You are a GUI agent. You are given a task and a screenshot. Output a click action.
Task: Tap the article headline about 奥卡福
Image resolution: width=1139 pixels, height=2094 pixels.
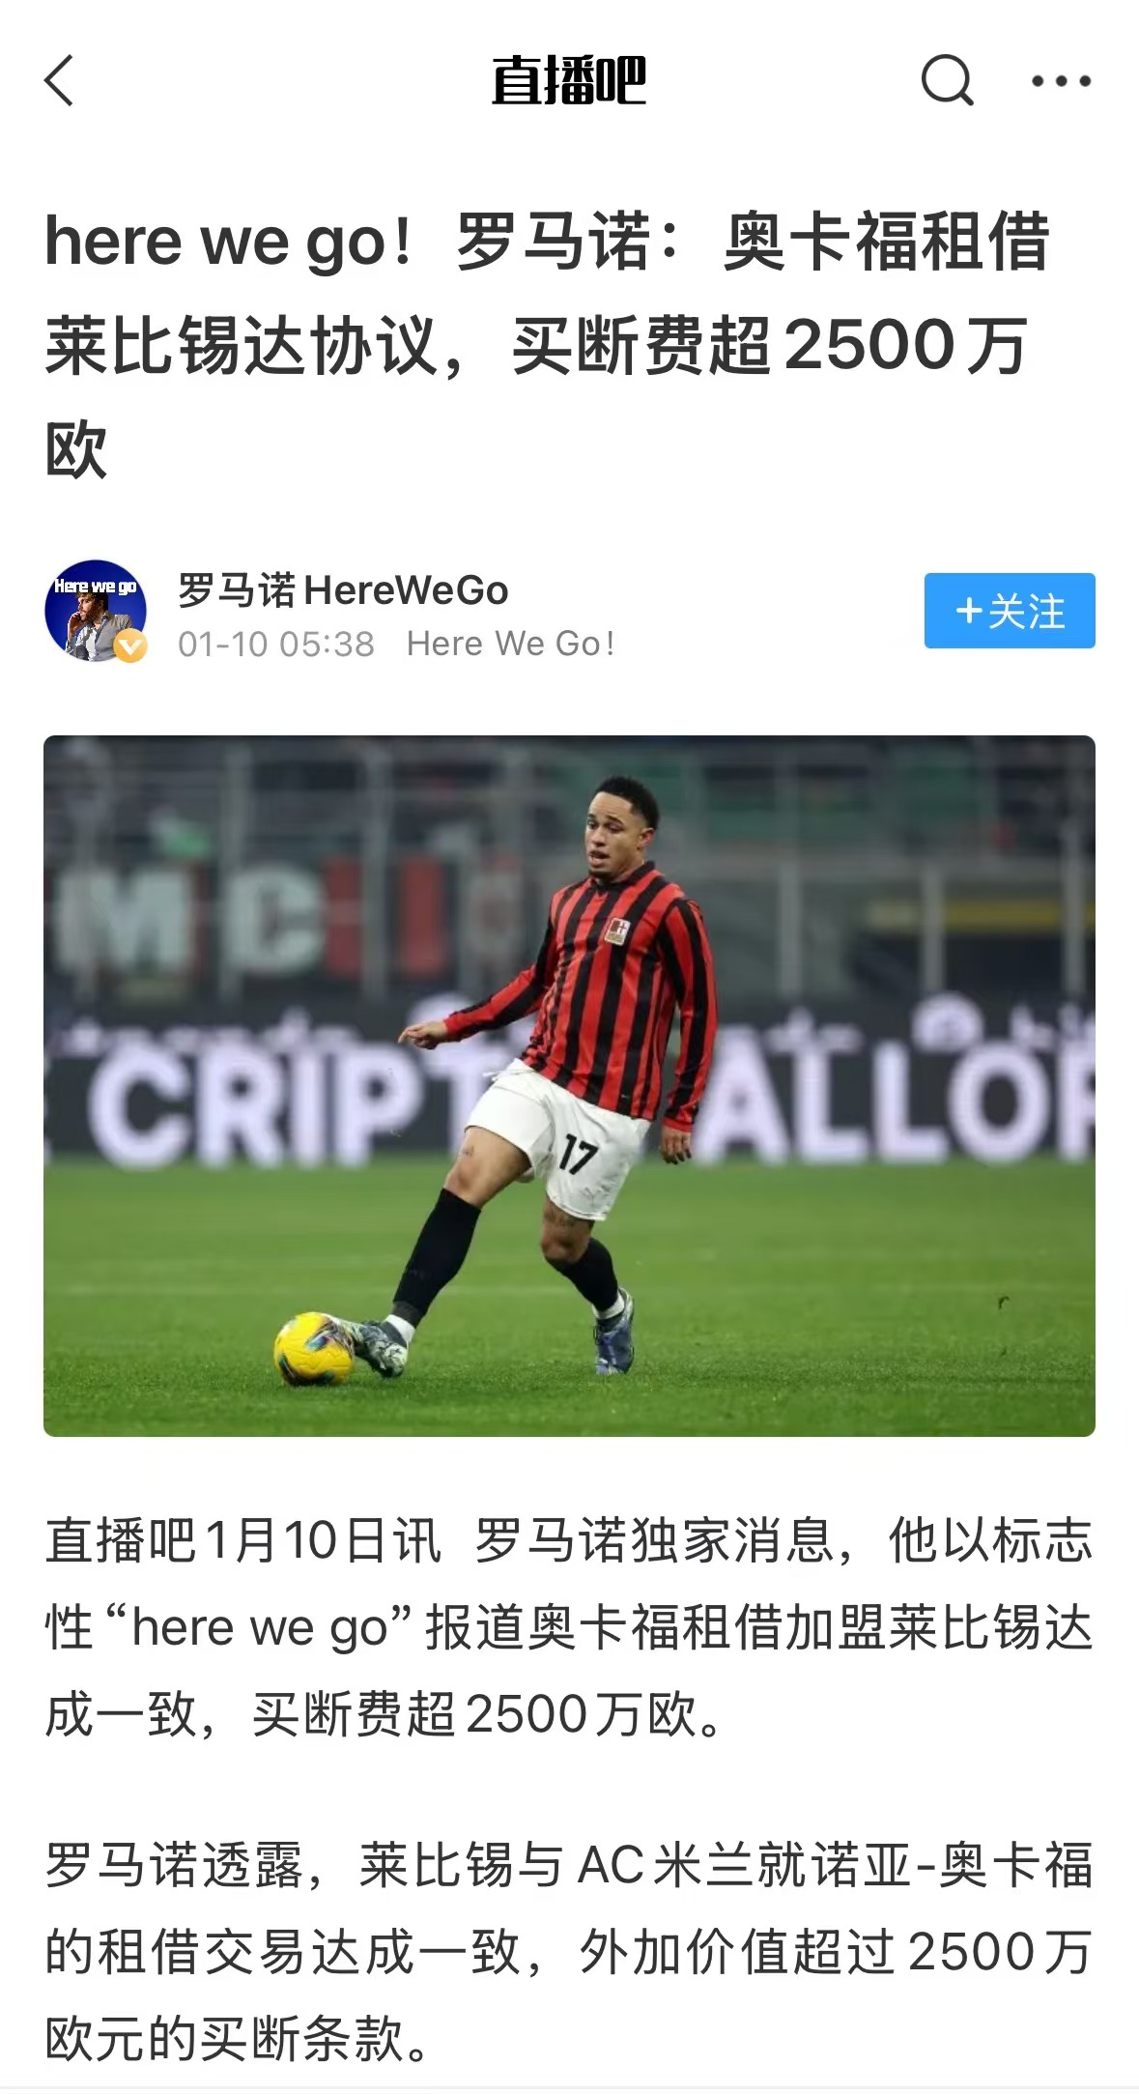(548, 344)
